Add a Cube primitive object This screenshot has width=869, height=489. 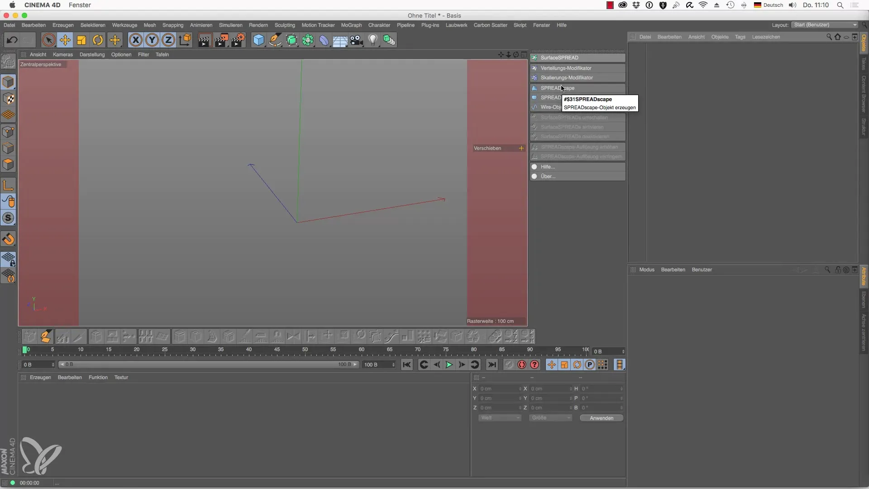(258, 40)
